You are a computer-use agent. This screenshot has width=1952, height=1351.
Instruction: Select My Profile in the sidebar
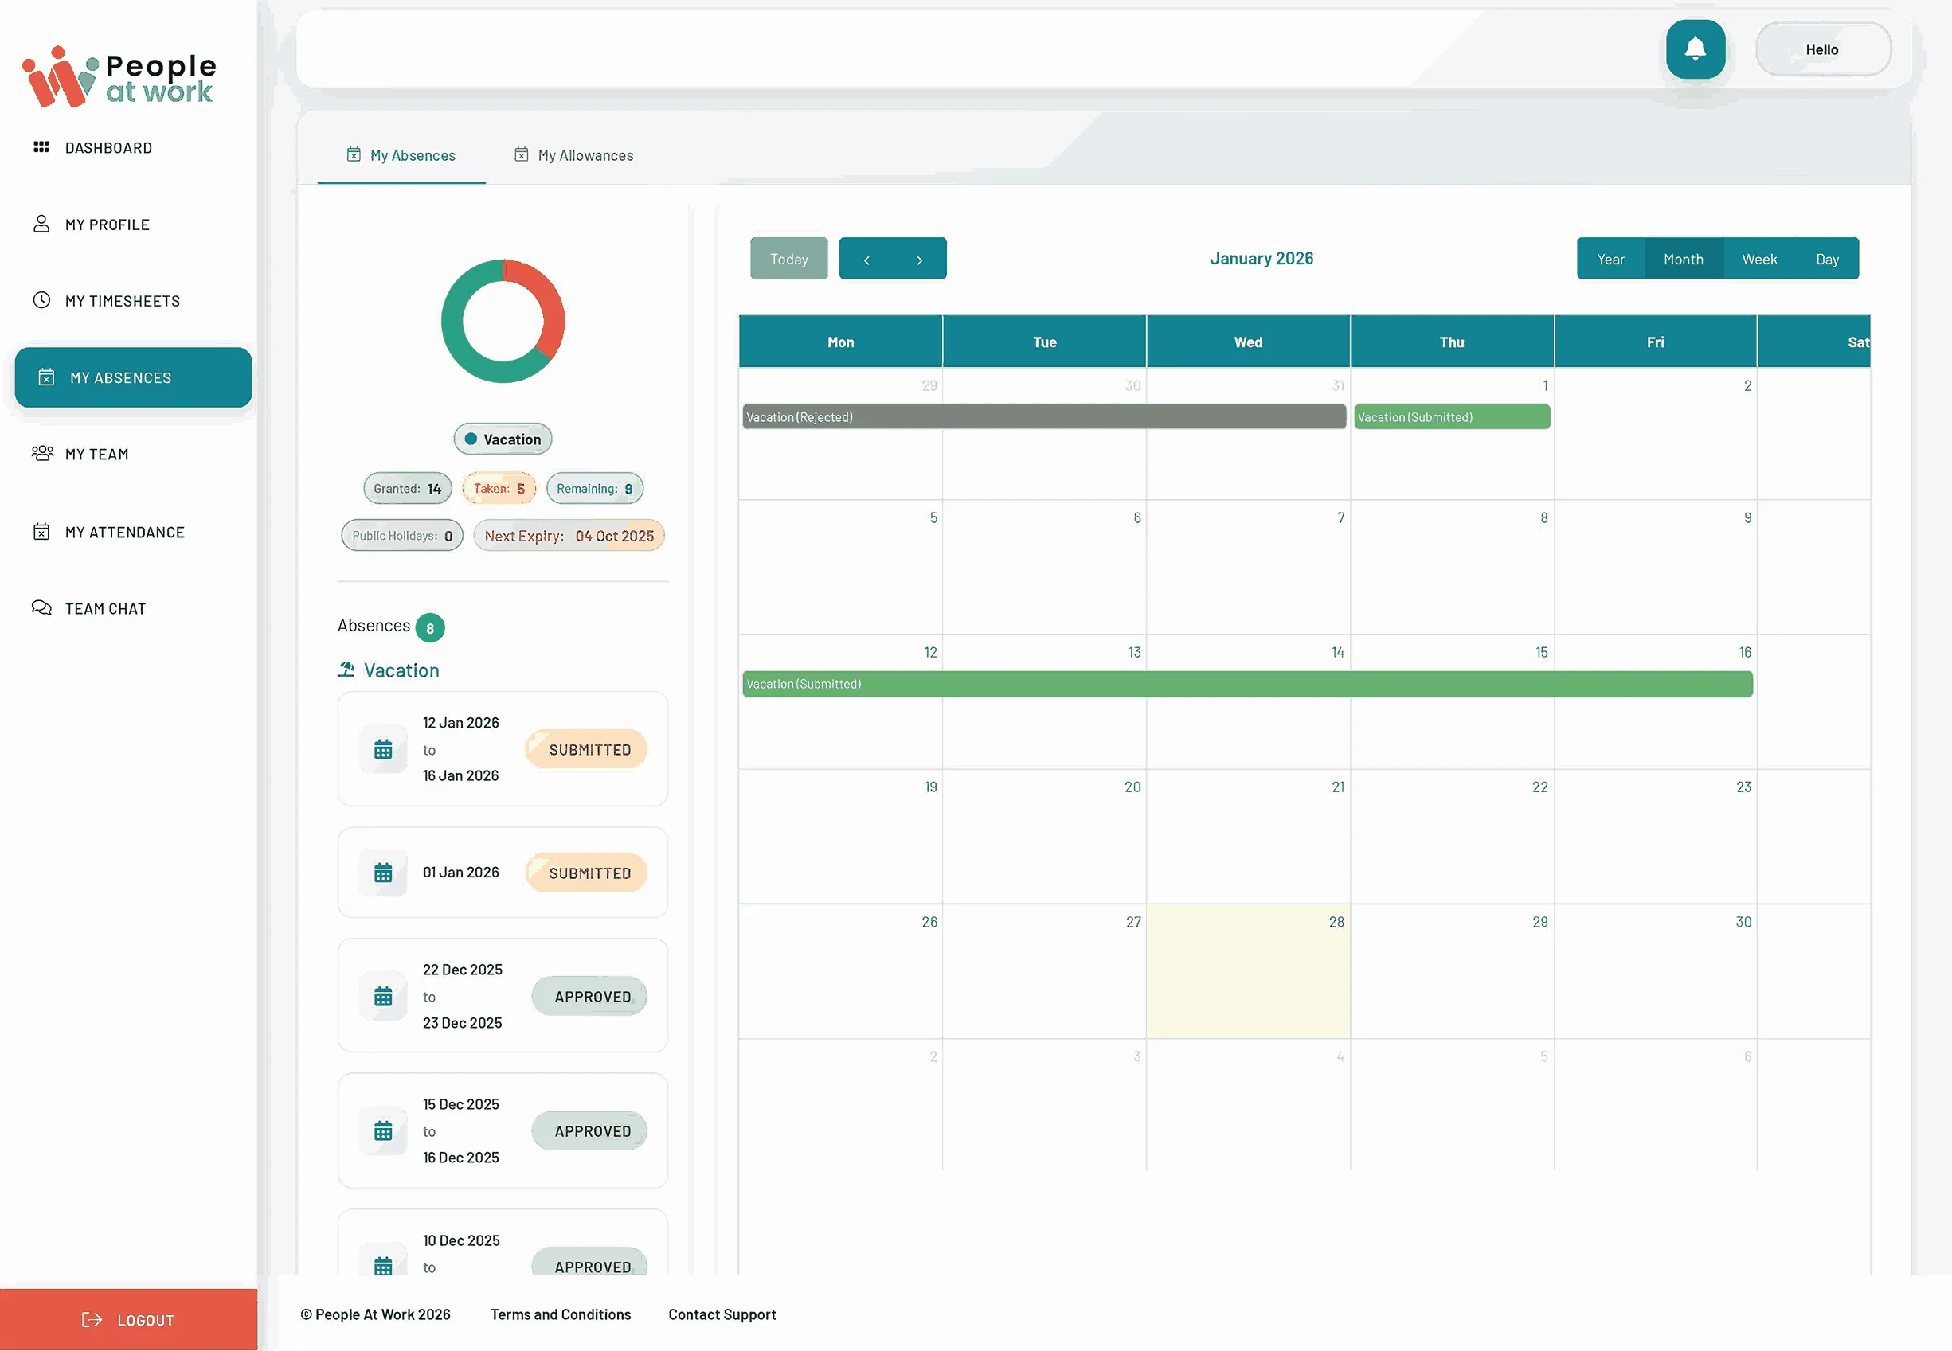(108, 224)
